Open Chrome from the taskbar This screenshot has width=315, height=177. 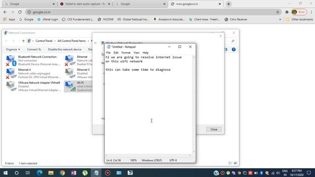(63, 173)
